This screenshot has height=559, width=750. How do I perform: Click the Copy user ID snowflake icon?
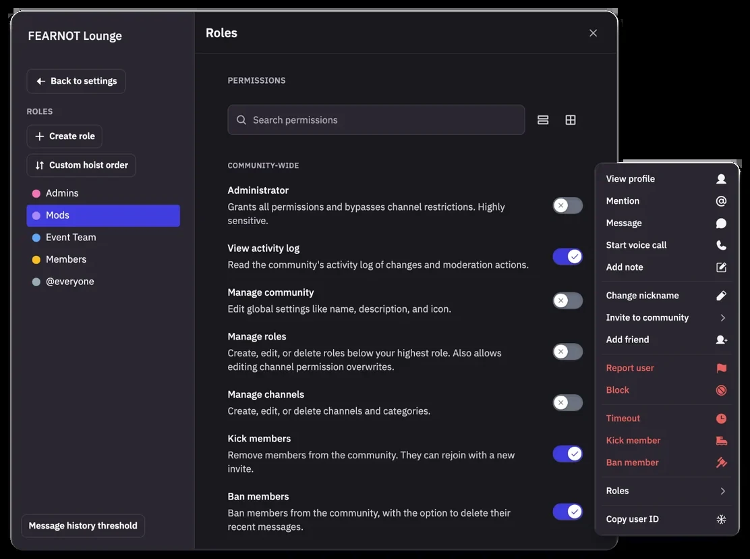tap(721, 519)
